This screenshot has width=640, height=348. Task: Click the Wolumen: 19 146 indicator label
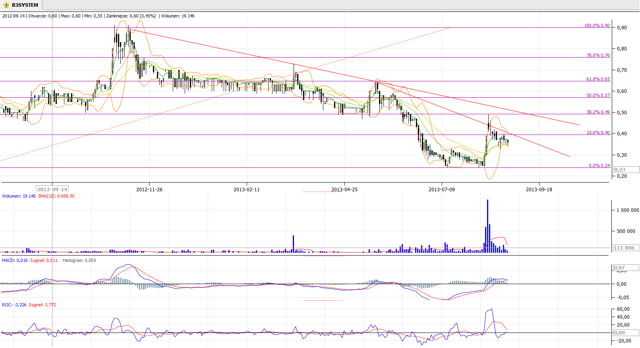tap(19, 196)
